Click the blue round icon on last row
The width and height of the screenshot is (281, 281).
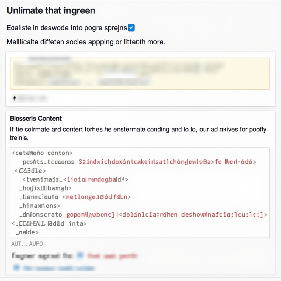(x=16, y=267)
